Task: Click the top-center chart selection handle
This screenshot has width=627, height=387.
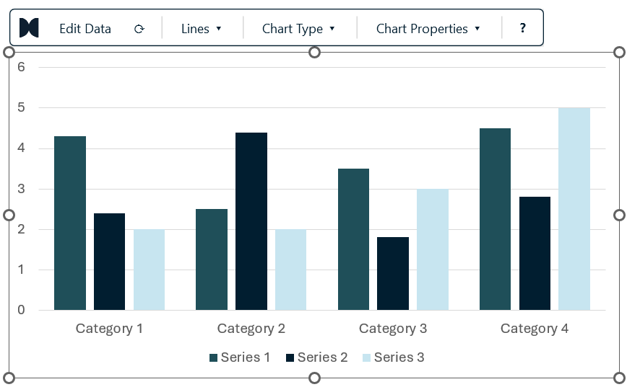Action: tap(315, 53)
